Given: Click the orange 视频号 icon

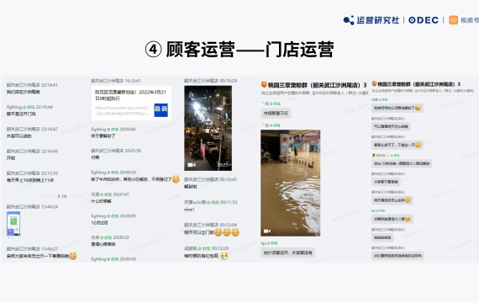Looking at the screenshot, I should (x=453, y=20).
